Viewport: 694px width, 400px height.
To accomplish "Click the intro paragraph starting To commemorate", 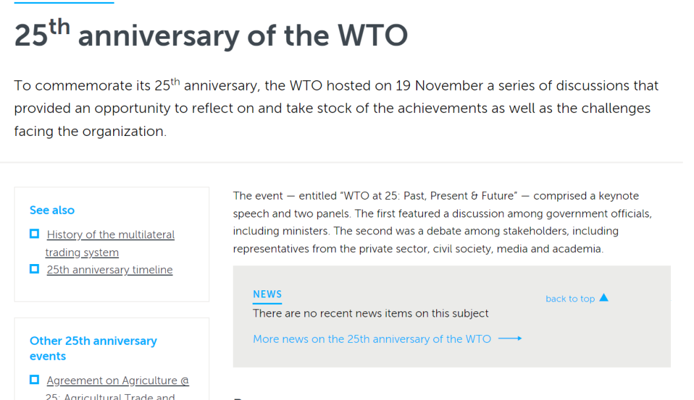I will coord(335,108).
